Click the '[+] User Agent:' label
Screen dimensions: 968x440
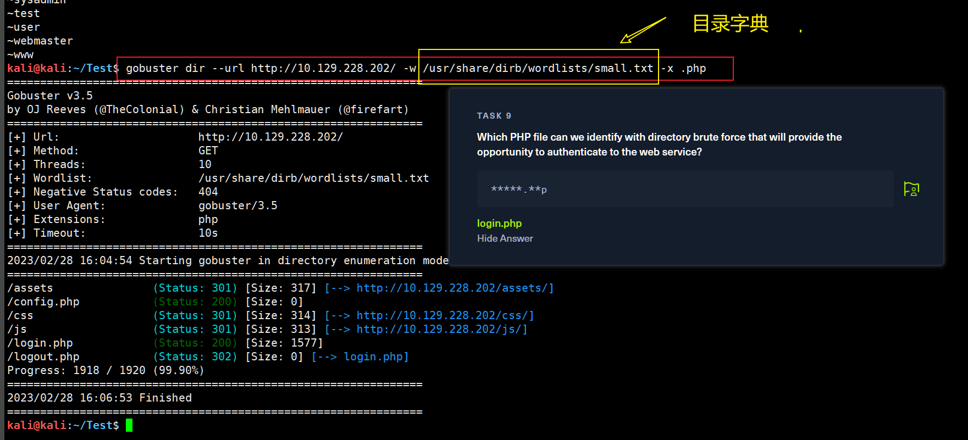click(57, 205)
